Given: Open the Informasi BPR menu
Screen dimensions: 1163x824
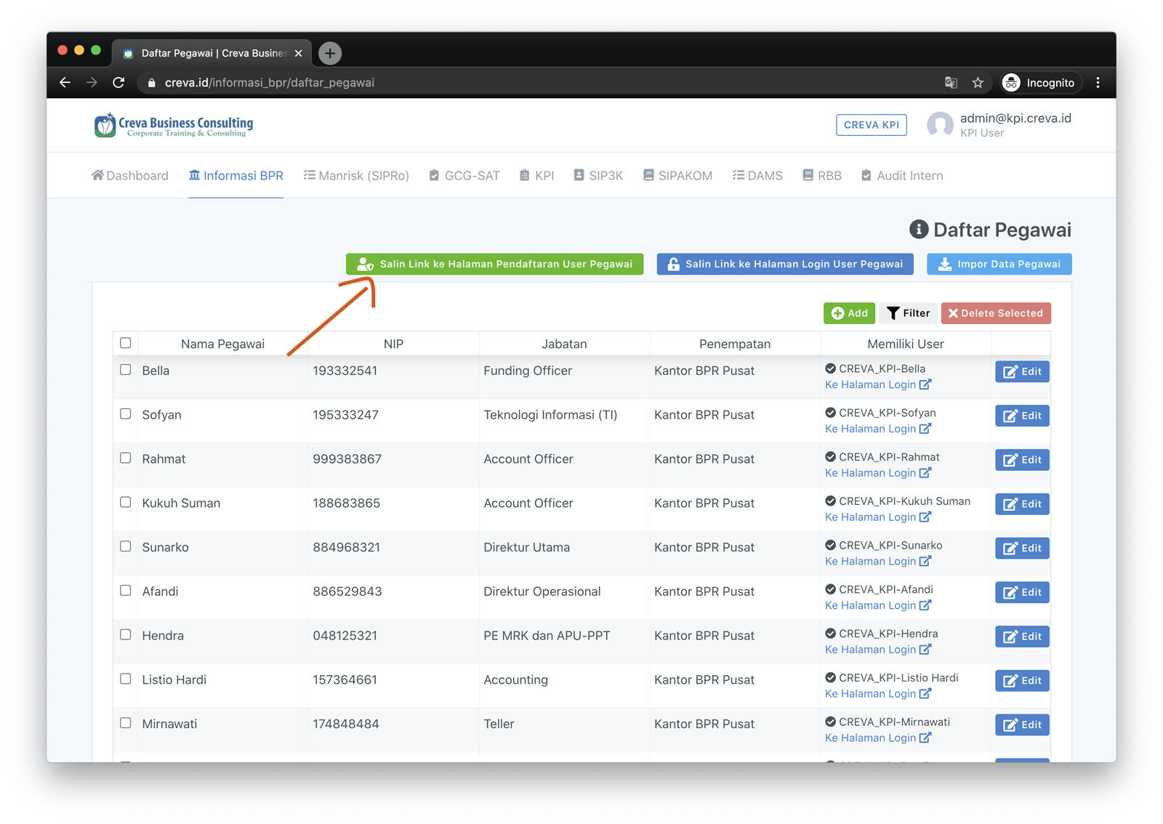Looking at the screenshot, I should tap(236, 176).
